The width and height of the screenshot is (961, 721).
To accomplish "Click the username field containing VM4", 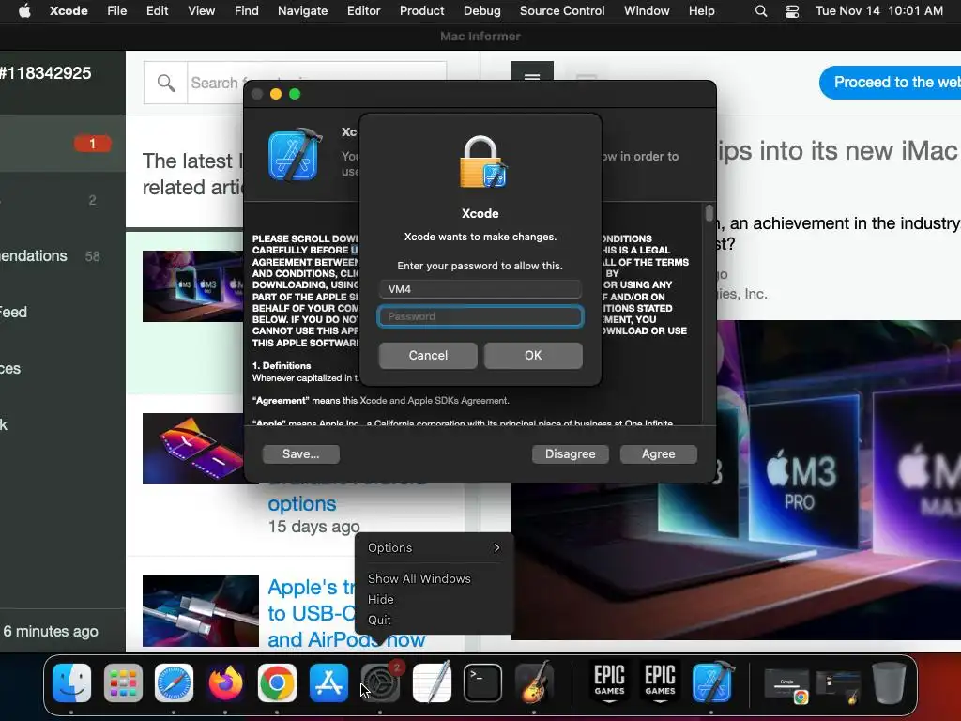I will coord(480,289).
